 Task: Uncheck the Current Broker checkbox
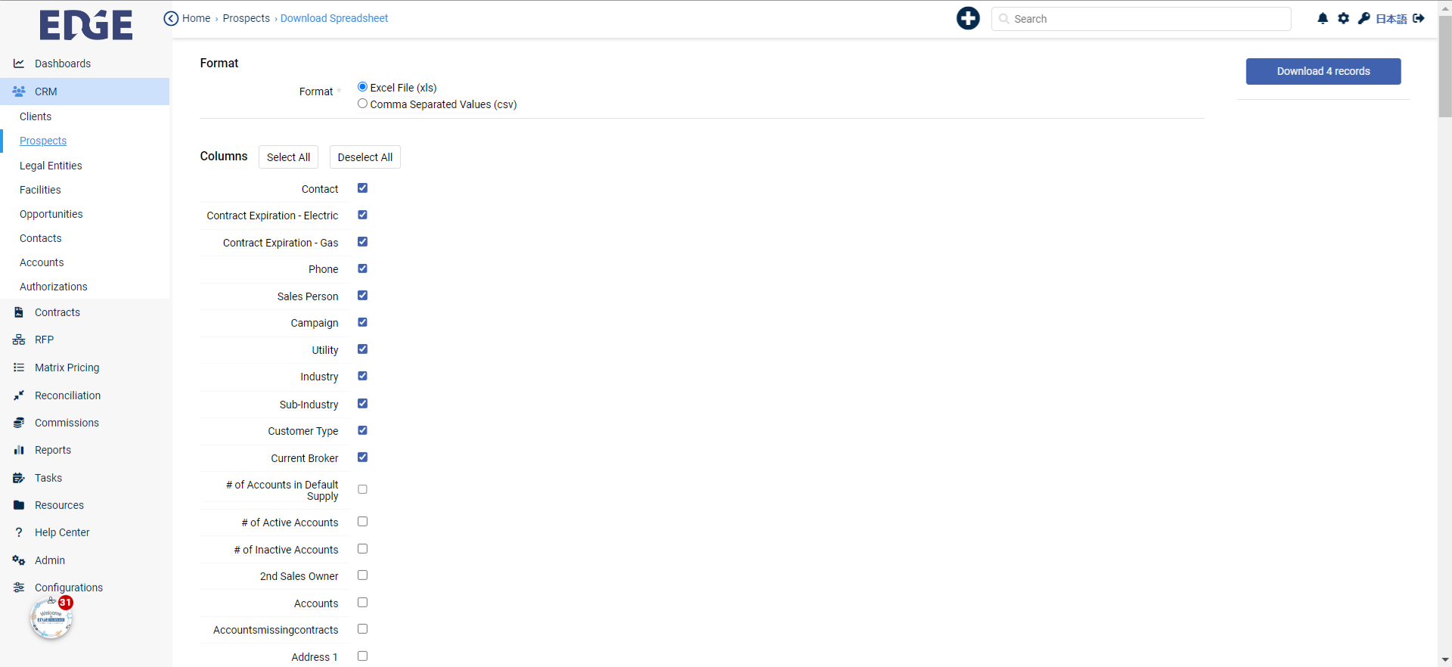[x=362, y=458]
